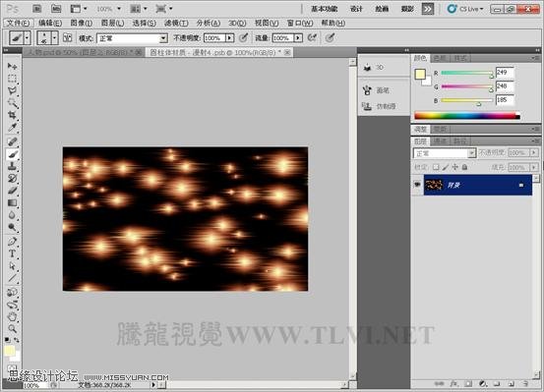Open the brush 模式 dropdown

(x=132, y=38)
